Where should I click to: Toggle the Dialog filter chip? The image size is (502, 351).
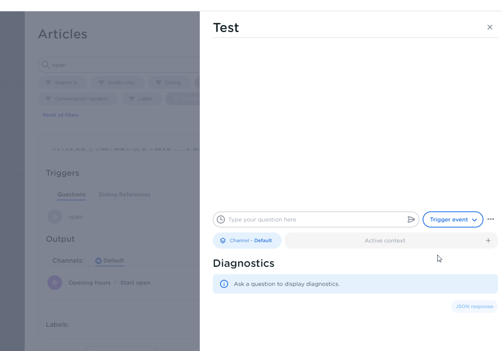point(169,83)
